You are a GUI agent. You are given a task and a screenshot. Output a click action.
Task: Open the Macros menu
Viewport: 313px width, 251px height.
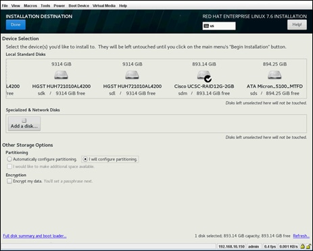pyautogui.click(x=30, y=5)
